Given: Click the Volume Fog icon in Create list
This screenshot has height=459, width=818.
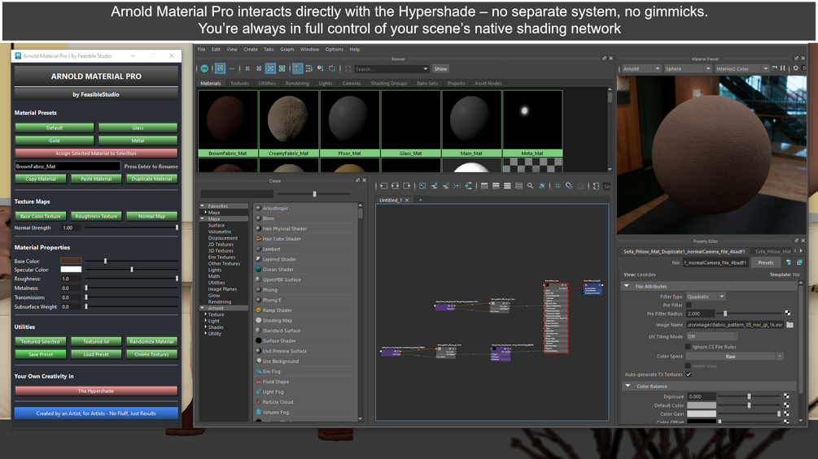Looking at the screenshot, I should tap(258, 412).
